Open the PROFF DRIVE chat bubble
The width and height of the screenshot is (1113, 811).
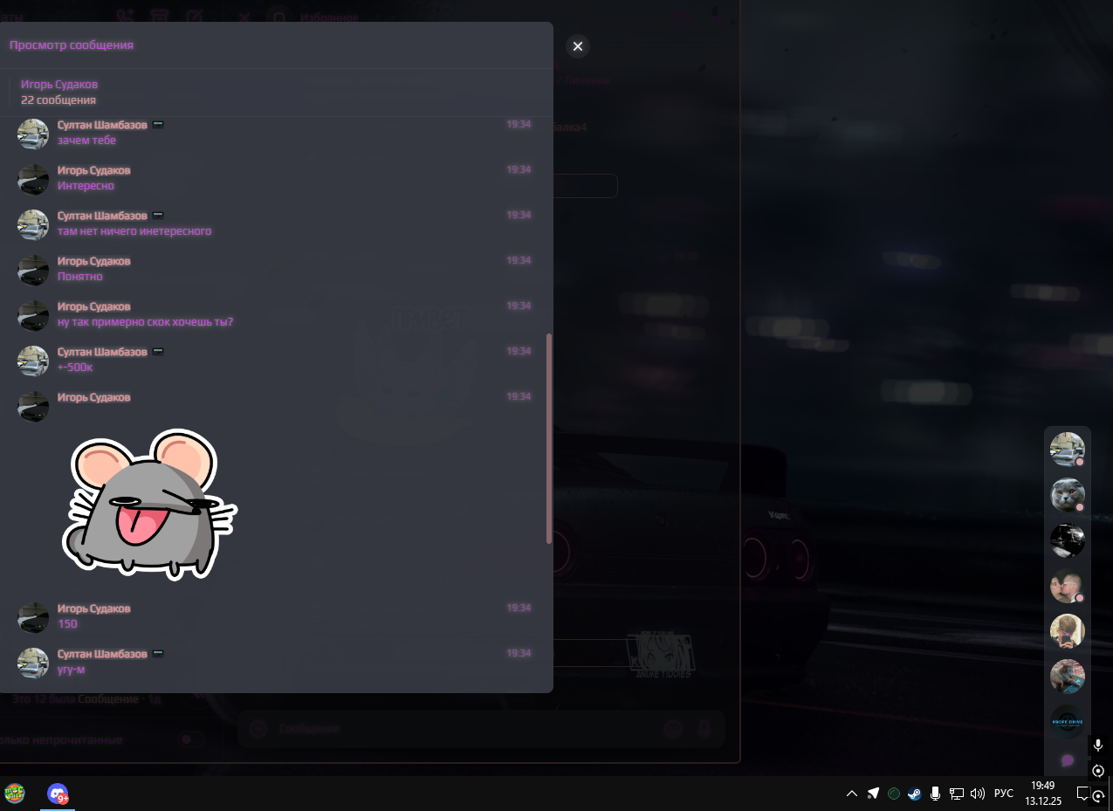(1067, 722)
